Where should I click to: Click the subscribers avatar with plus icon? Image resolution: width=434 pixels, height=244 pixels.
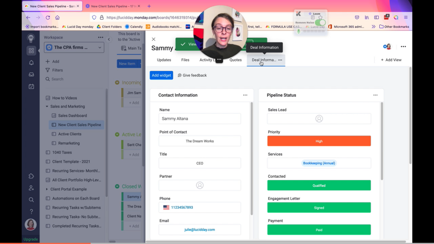click(387, 47)
